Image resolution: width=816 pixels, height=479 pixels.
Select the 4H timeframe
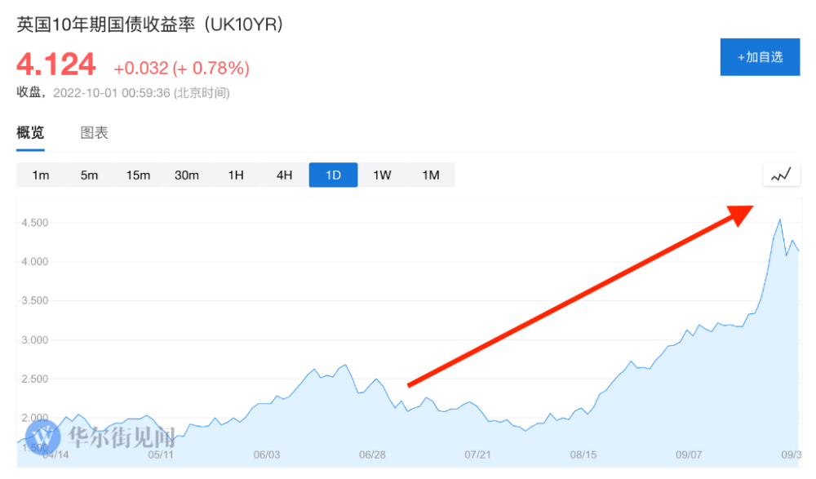pos(284,175)
